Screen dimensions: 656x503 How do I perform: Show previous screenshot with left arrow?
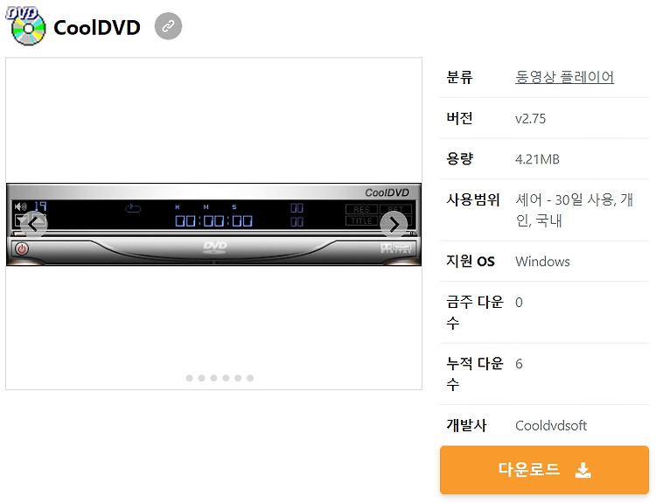34,225
